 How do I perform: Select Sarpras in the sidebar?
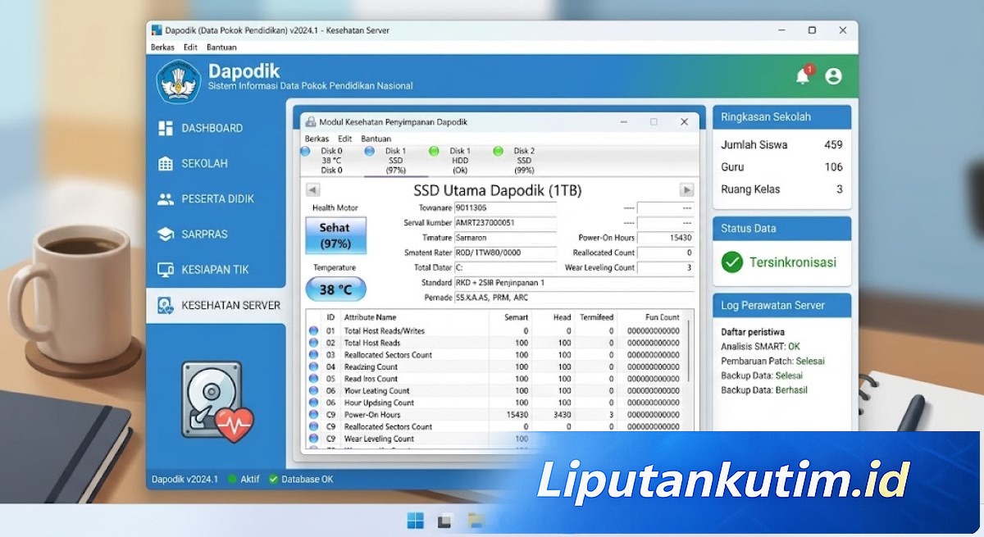pyautogui.click(x=204, y=234)
